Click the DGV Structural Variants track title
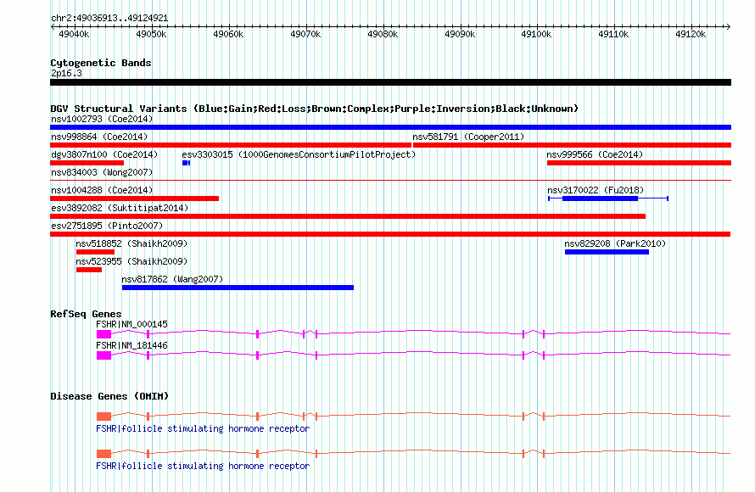 [315, 109]
